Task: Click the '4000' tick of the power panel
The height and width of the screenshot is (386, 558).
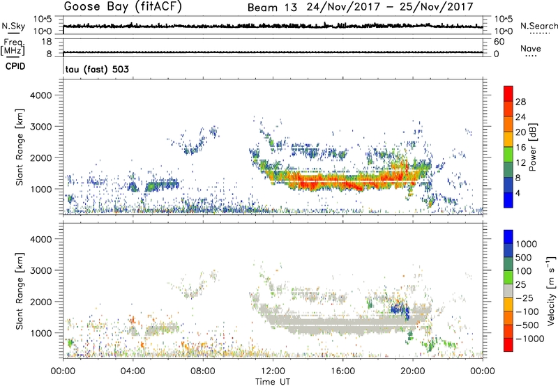Action: point(40,95)
